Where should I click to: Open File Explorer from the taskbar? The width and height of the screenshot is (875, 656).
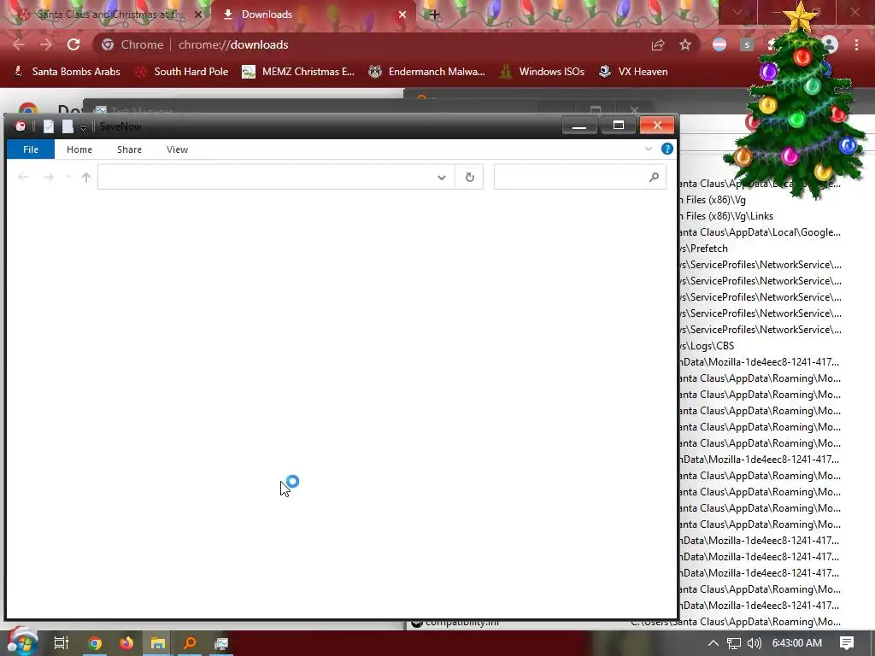pos(158,643)
